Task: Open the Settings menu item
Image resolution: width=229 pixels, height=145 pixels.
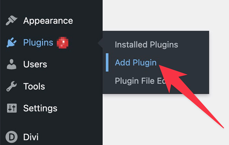Action: [x=40, y=108]
